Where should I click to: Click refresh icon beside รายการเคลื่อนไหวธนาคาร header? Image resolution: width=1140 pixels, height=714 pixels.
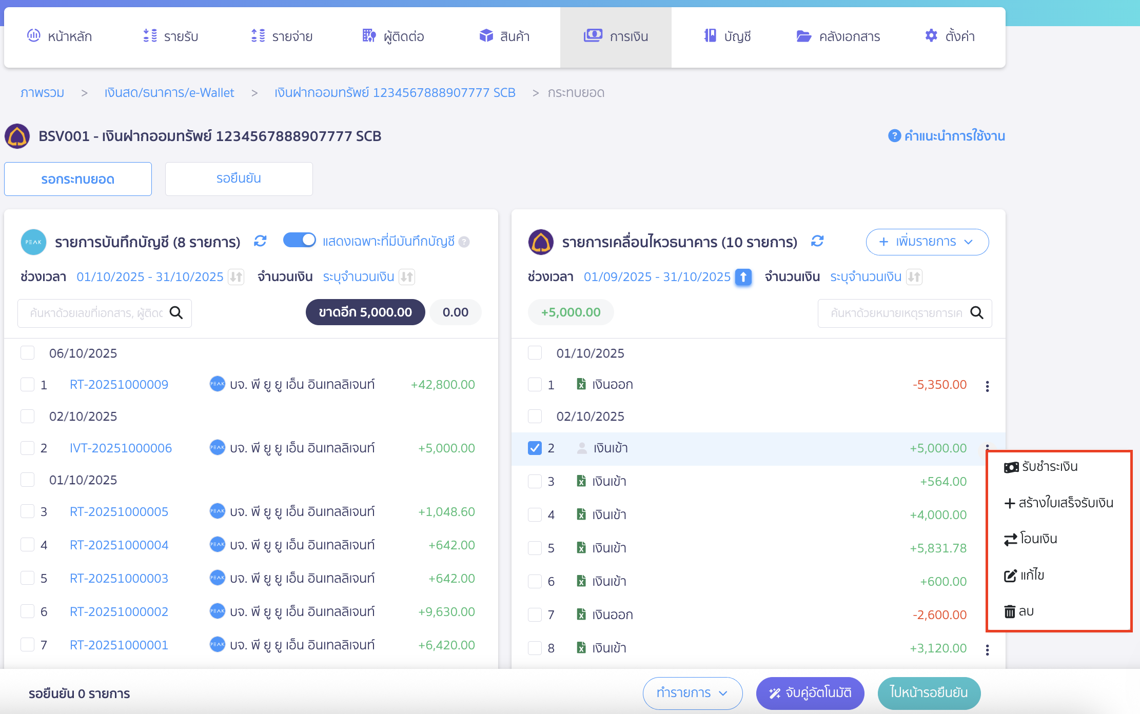pos(817,241)
